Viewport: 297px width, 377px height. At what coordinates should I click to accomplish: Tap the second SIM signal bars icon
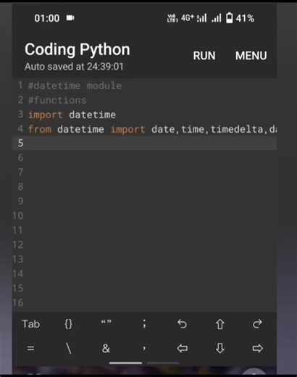click(217, 18)
